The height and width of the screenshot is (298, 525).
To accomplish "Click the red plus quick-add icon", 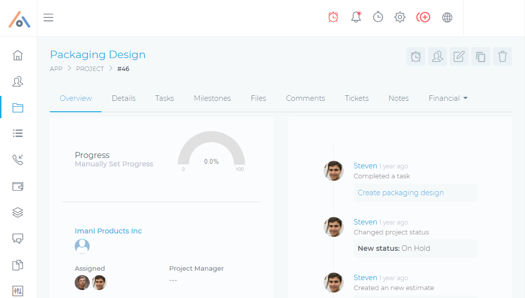I will pos(423,17).
